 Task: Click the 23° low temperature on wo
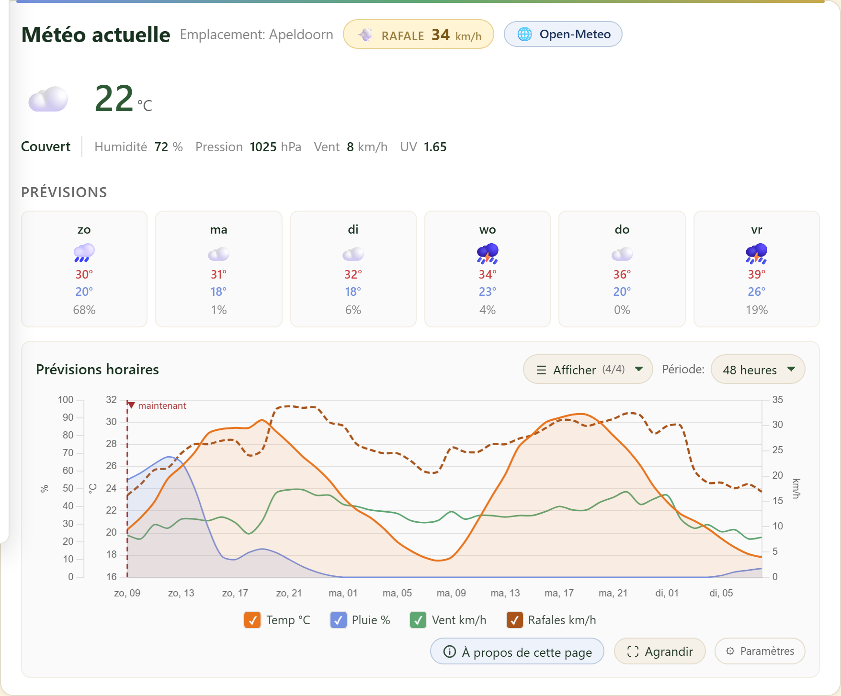tap(488, 292)
